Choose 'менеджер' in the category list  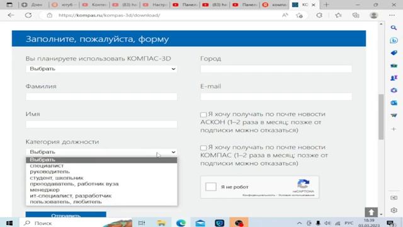point(101,190)
